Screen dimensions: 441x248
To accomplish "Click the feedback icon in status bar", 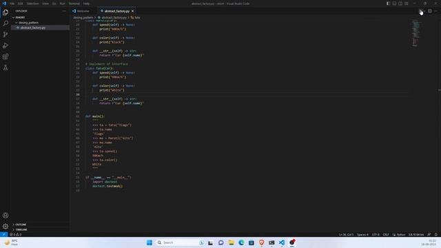I will [429, 234].
